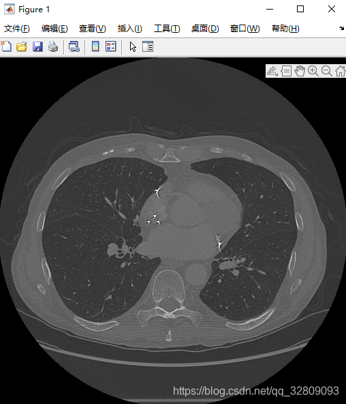Screen dimensions: 346x404
Task: Toggle the Edit Plot arrow tool
Action: (x=133, y=47)
